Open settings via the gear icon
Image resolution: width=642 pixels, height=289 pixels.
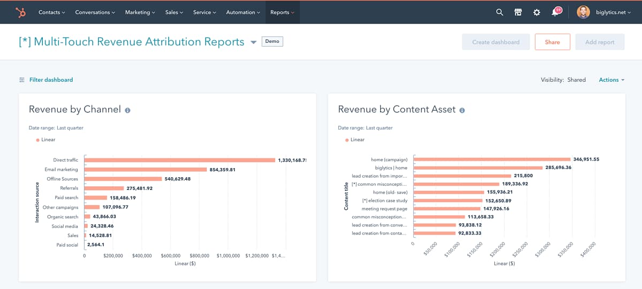[537, 12]
